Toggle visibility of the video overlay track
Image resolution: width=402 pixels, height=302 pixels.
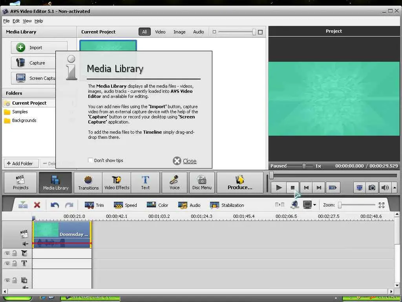(7, 280)
